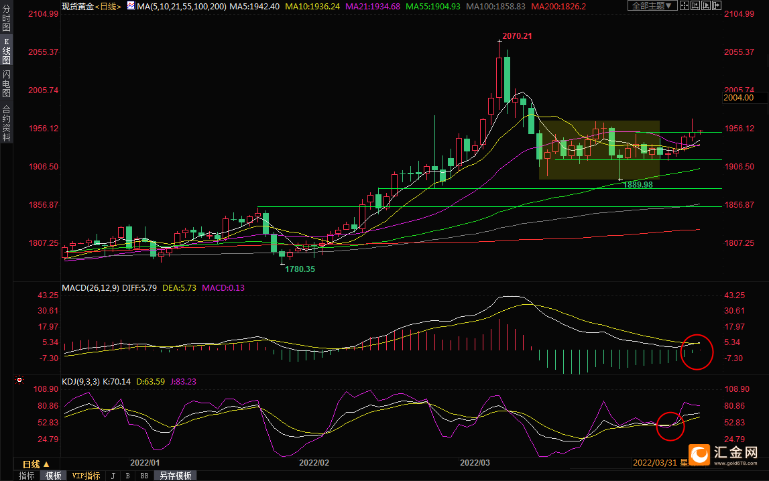This screenshot has width=769, height=481.
Task: Click the 1889.98 price label
Action: [638, 185]
